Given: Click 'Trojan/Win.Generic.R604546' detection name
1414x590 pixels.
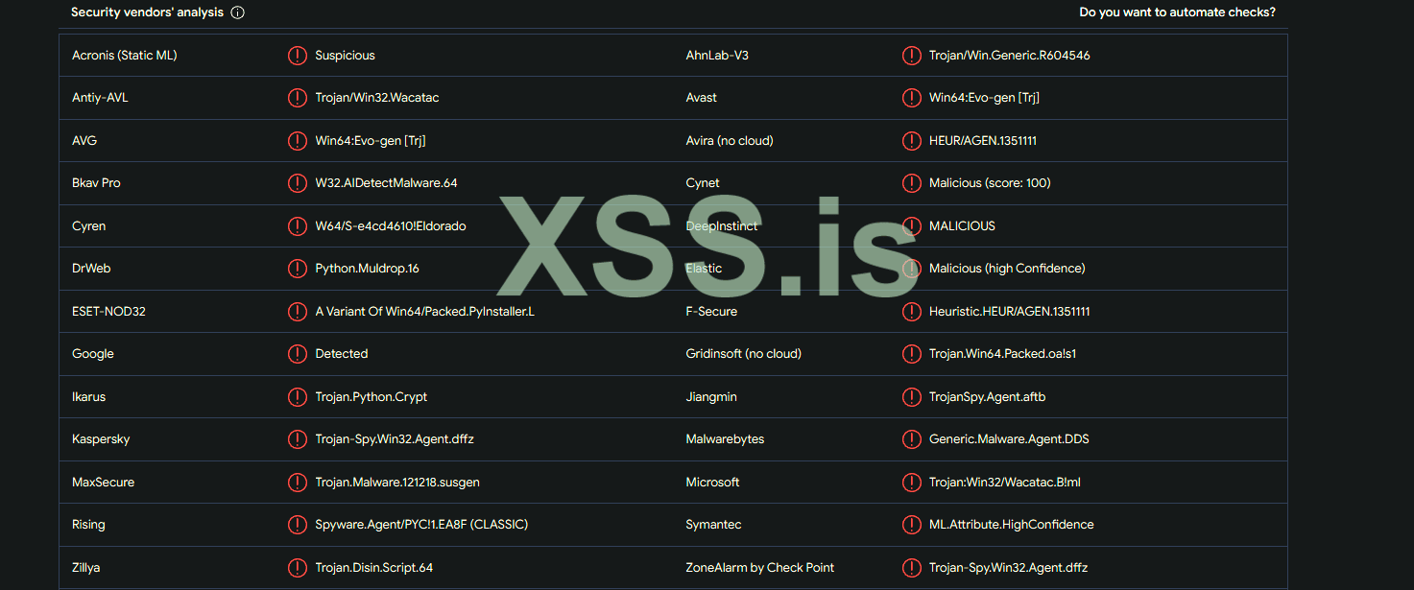Looking at the screenshot, I should click(x=1009, y=56).
